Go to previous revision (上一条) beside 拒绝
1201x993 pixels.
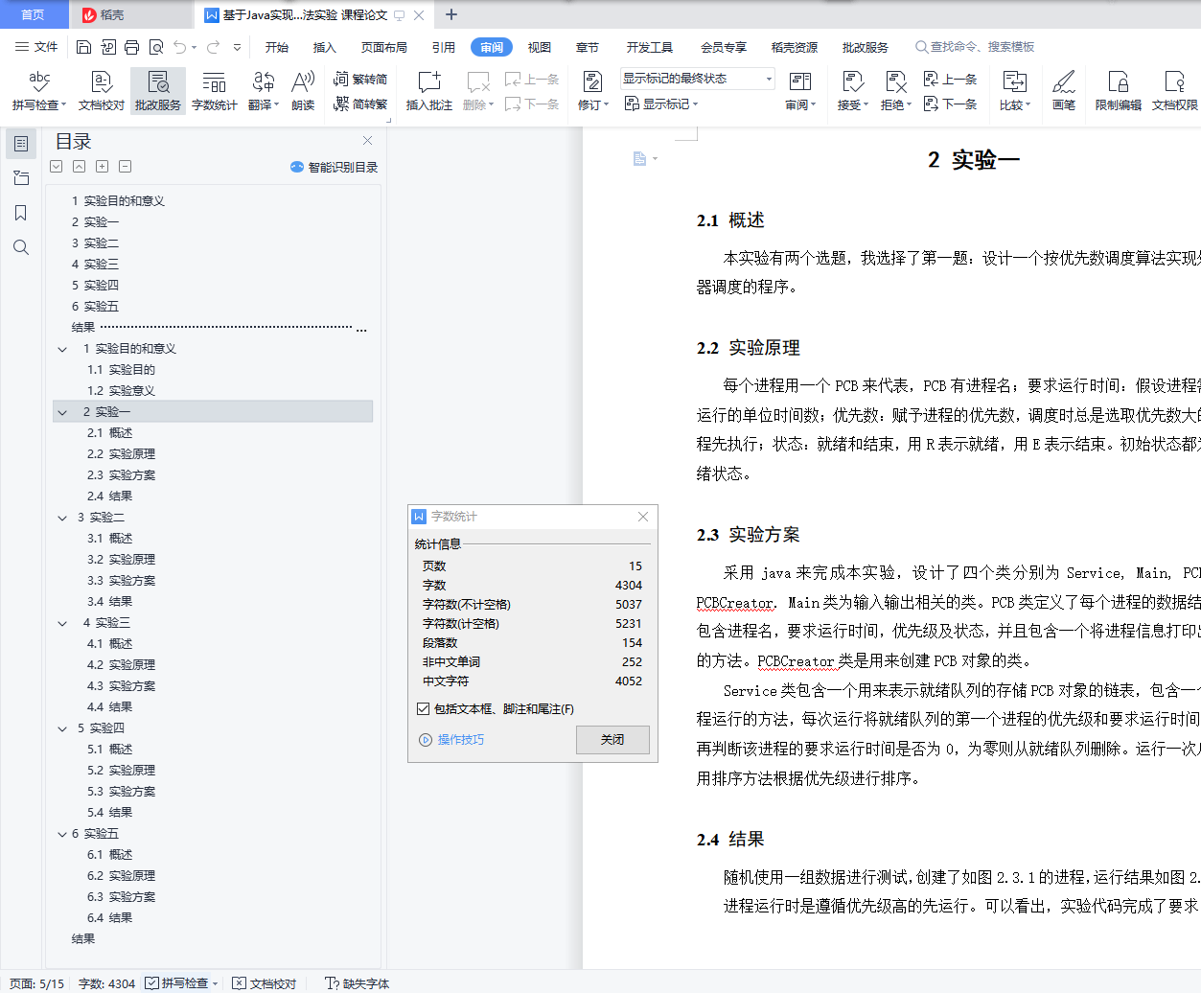point(950,79)
